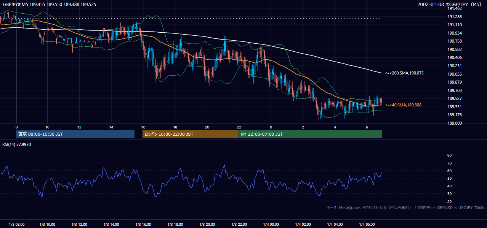Click the chart title '2002-01-03 のGBP/JPY (M5)'
The width and height of the screenshot is (487, 228).
(x=450, y=4)
